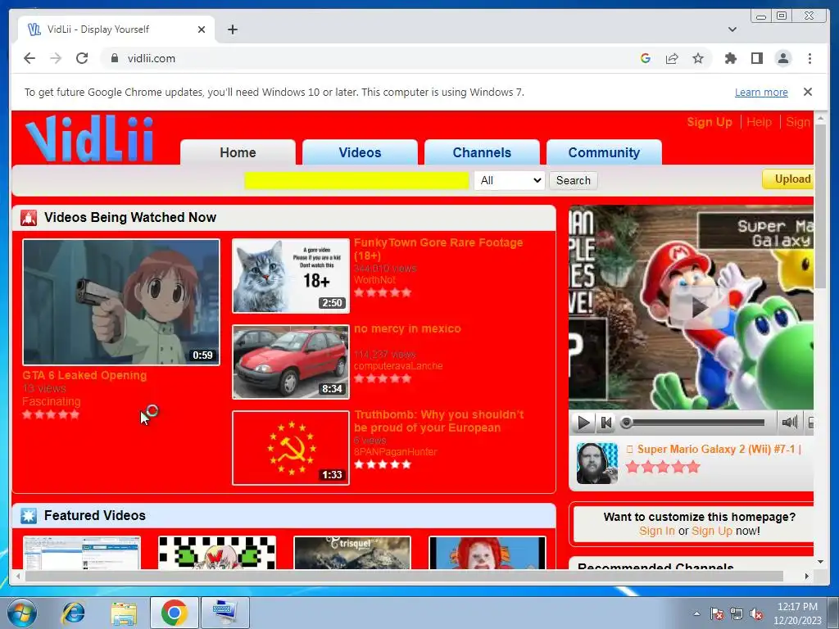The width and height of the screenshot is (839, 629).
Task: Open the hammer and sickle flag thumbnail
Action: point(291,448)
